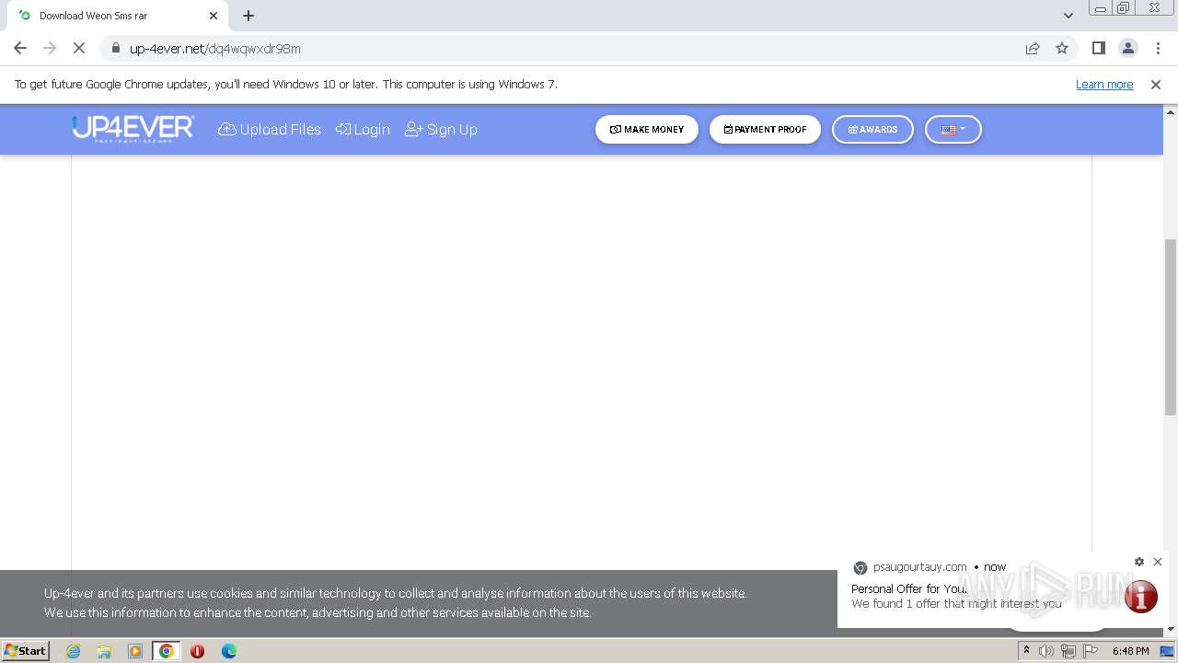The height and width of the screenshot is (663, 1178).
Task: Open the Upload Files page
Action: click(270, 129)
